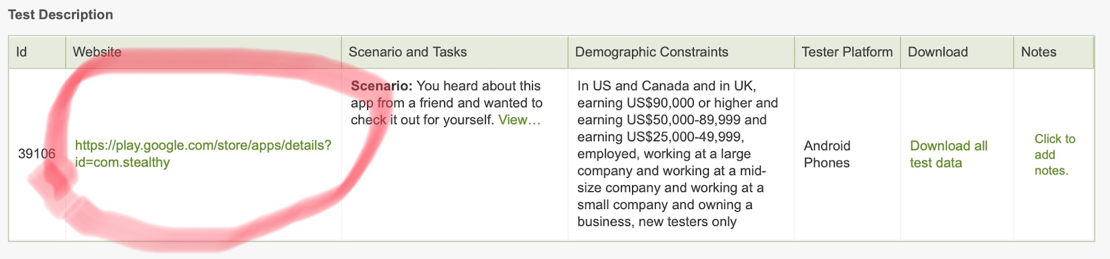Click the bold Scenario: label
The height and width of the screenshot is (259, 1110).
pyautogui.click(x=382, y=86)
